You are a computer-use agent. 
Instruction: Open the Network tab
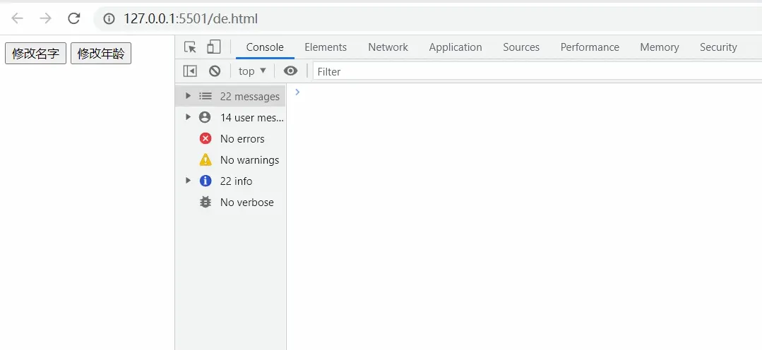pyautogui.click(x=388, y=47)
